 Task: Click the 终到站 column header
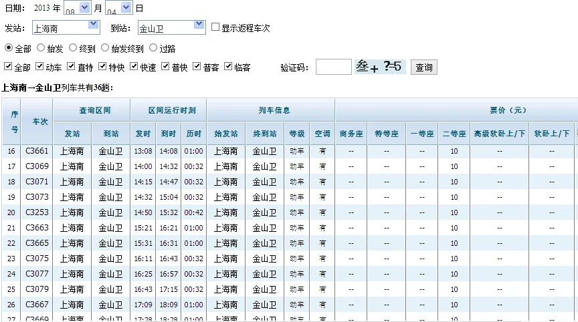click(265, 134)
